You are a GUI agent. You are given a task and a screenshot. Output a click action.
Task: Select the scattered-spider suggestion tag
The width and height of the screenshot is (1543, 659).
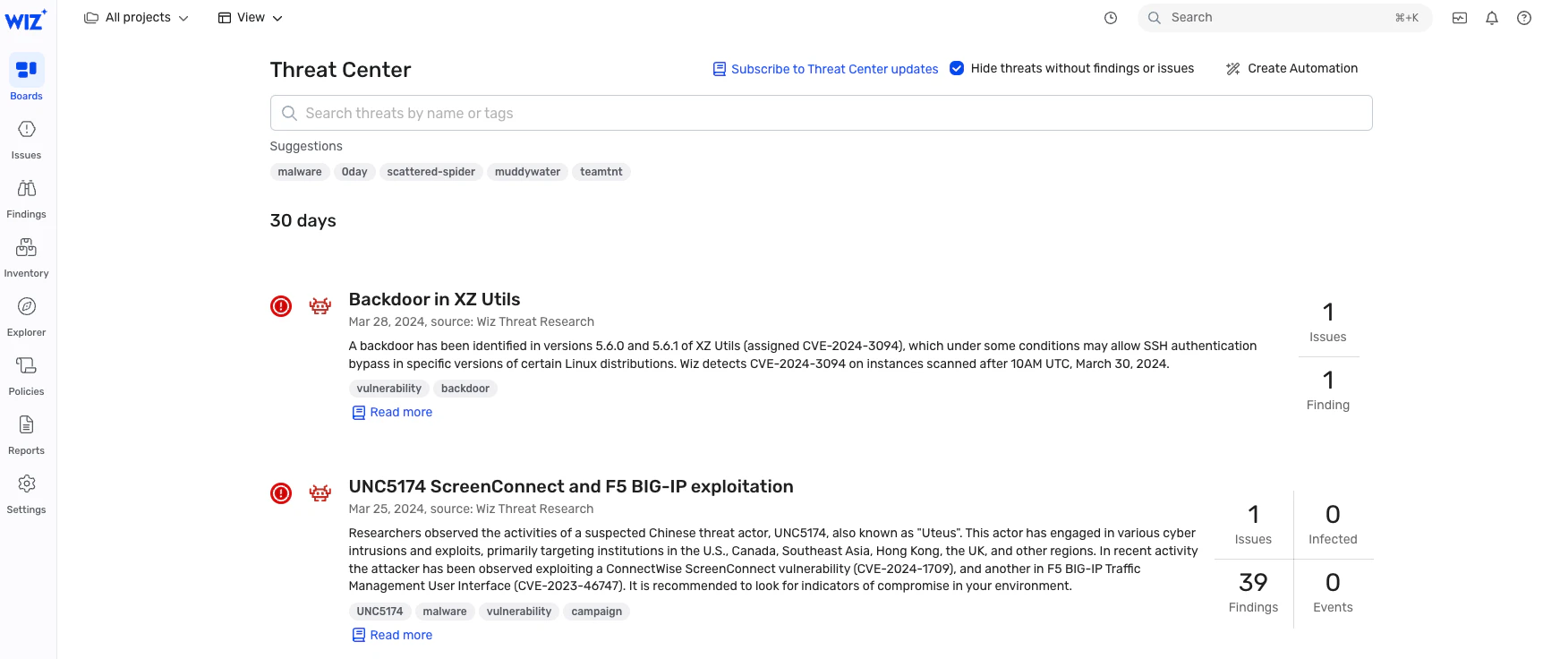click(431, 172)
